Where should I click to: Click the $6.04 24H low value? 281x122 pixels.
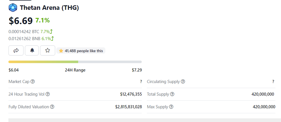click(14, 70)
